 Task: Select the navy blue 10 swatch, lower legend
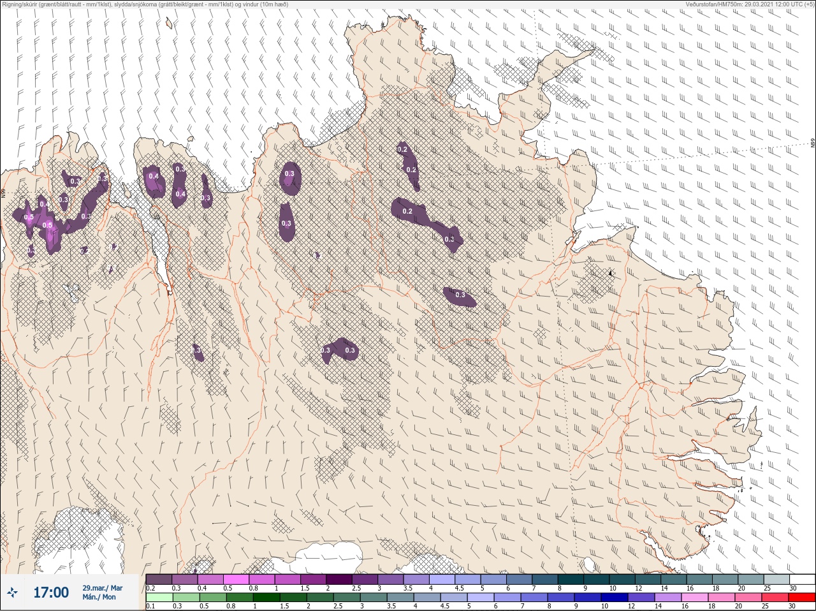615,598
